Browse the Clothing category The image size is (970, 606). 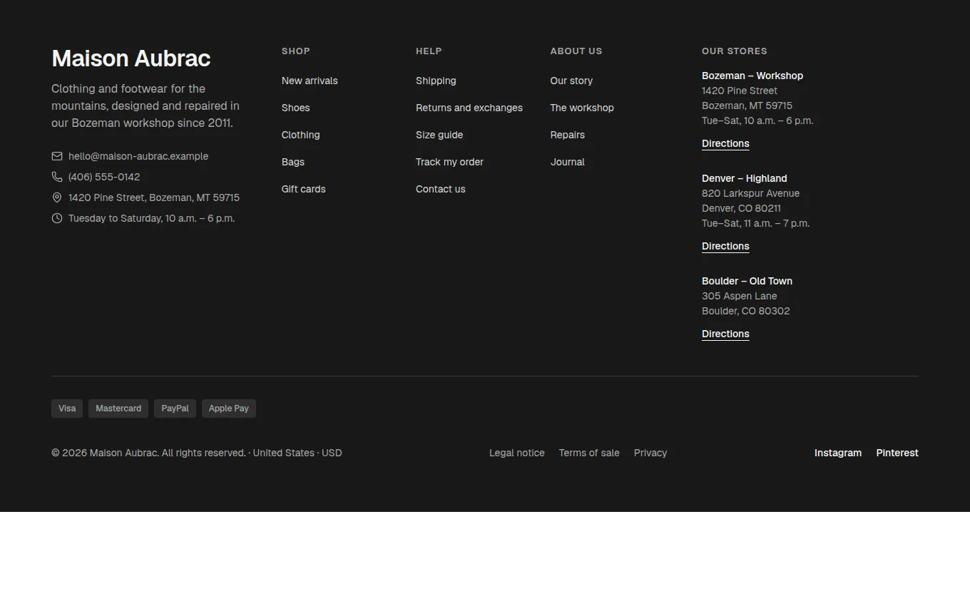(300, 135)
